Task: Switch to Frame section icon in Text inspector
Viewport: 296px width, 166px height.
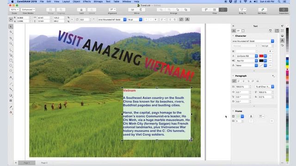Action: pyautogui.click(x=243, y=31)
